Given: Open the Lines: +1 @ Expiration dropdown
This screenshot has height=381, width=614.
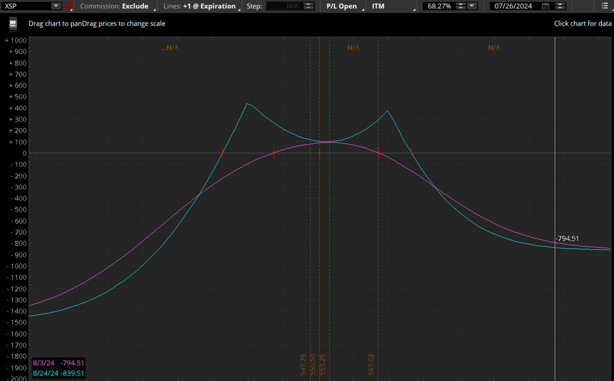Looking at the screenshot, I should (x=202, y=6).
